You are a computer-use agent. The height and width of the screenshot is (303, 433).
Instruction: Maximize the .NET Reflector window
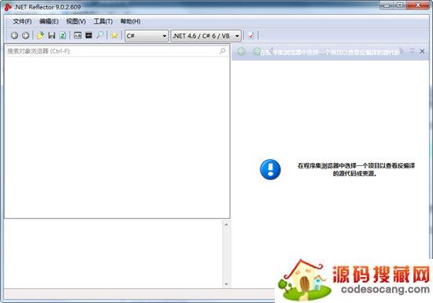pos(400,6)
